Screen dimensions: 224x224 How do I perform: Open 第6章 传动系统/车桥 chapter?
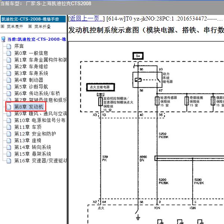(x=37, y=93)
